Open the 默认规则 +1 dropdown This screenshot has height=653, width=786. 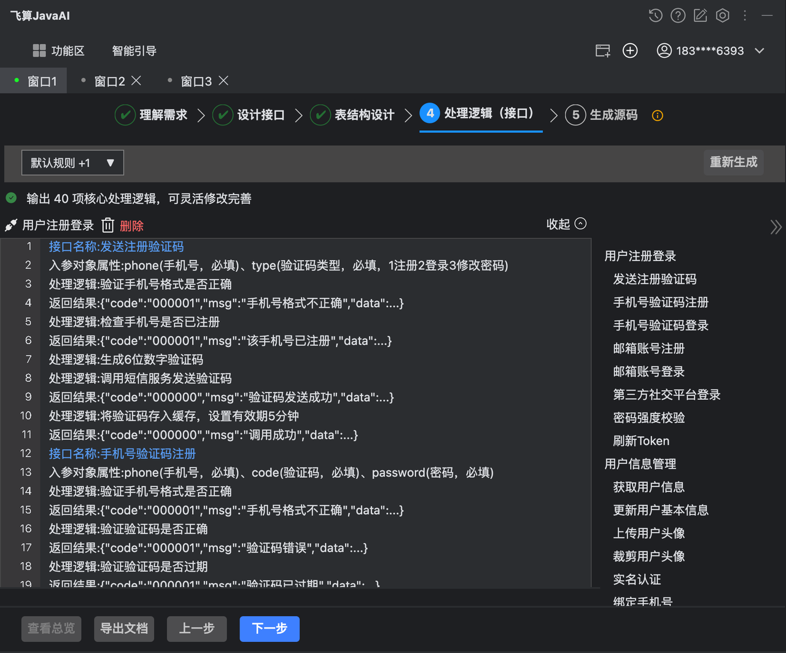pos(72,163)
